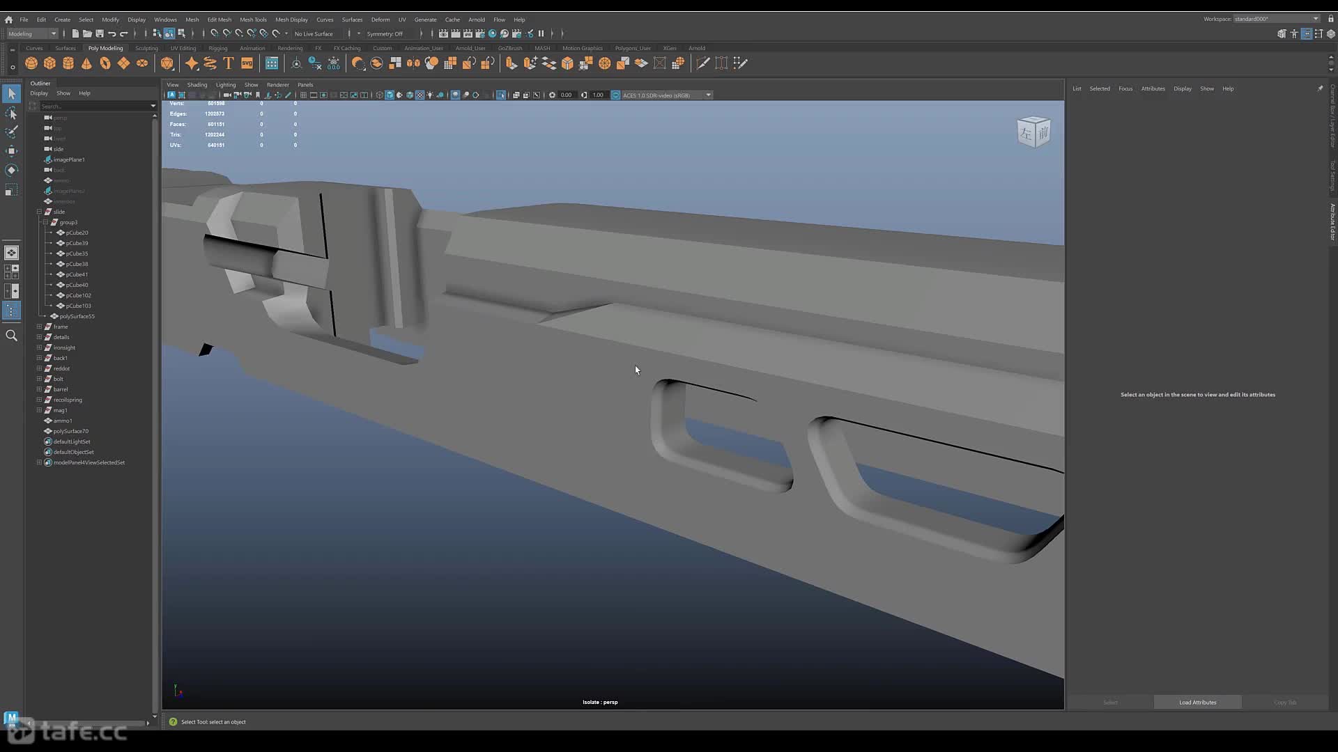Click the Open Scene folder icon
The width and height of the screenshot is (1338, 752).
click(x=87, y=33)
